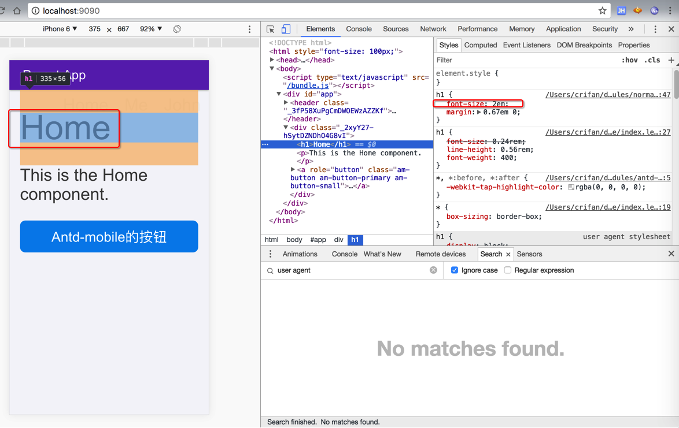Switch to the Network tab
The height and width of the screenshot is (428, 679).
point(433,29)
